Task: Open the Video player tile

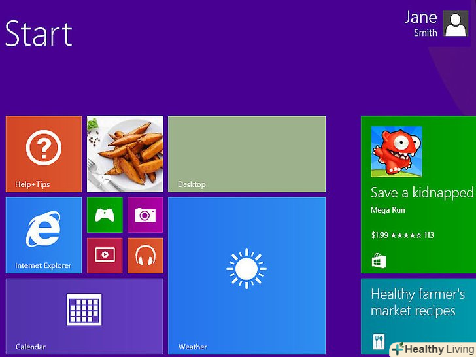Action: pyautogui.click(x=105, y=255)
